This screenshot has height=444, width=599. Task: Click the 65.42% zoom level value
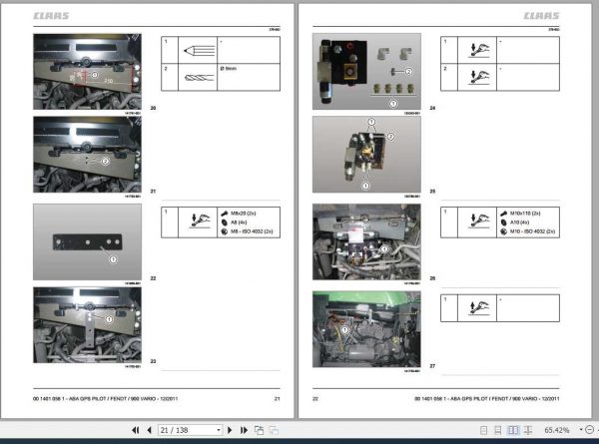pos(557,430)
